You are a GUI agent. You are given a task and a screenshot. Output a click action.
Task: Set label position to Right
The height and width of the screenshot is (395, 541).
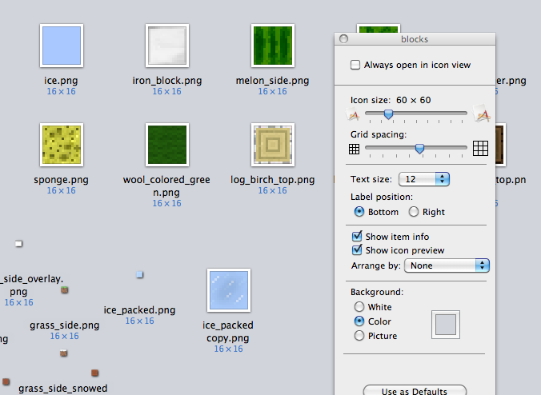pos(414,212)
